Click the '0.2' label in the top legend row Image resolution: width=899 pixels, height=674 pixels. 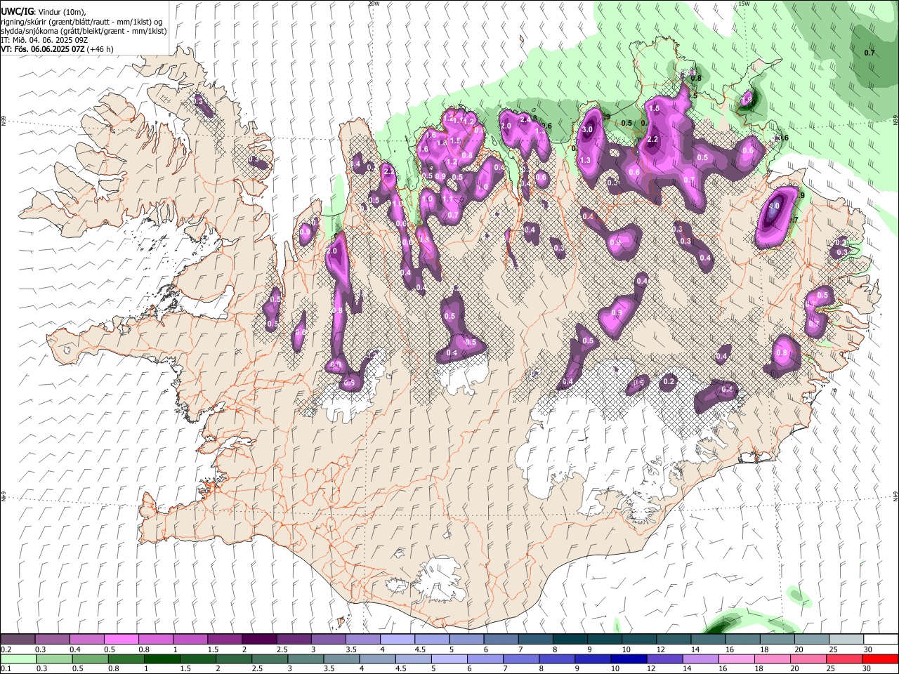pos(6,649)
